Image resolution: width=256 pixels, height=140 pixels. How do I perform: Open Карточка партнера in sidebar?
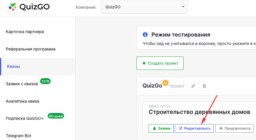pos(25,32)
